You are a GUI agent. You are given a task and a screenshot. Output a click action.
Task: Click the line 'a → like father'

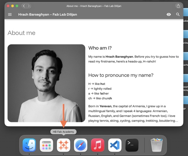(x=98, y=94)
